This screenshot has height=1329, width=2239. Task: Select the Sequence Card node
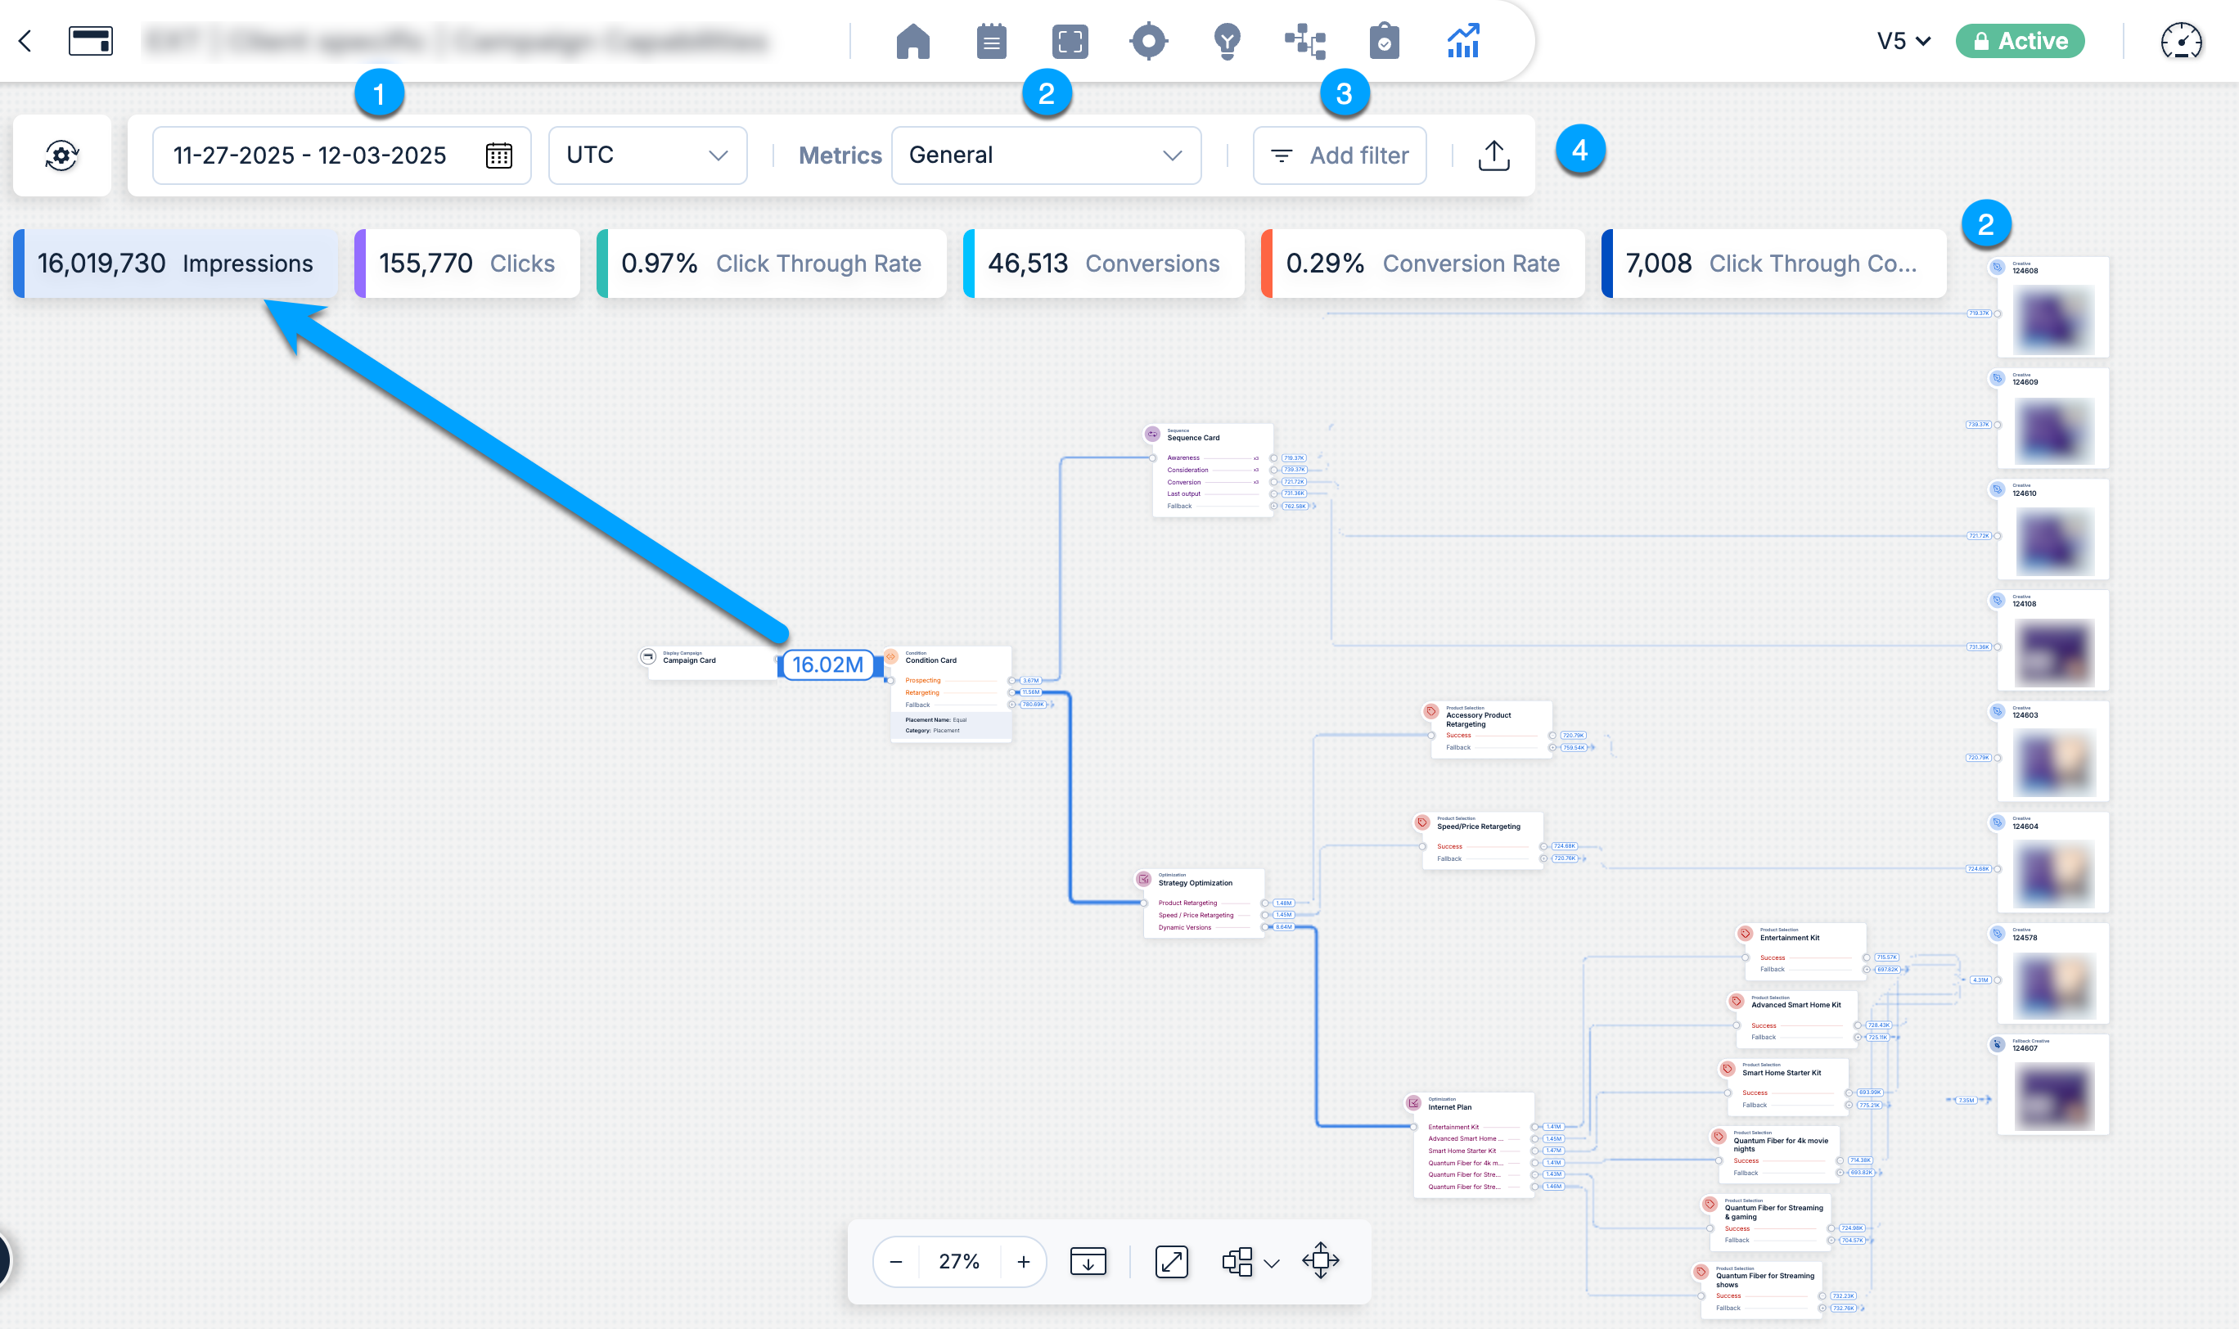coord(1213,471)
